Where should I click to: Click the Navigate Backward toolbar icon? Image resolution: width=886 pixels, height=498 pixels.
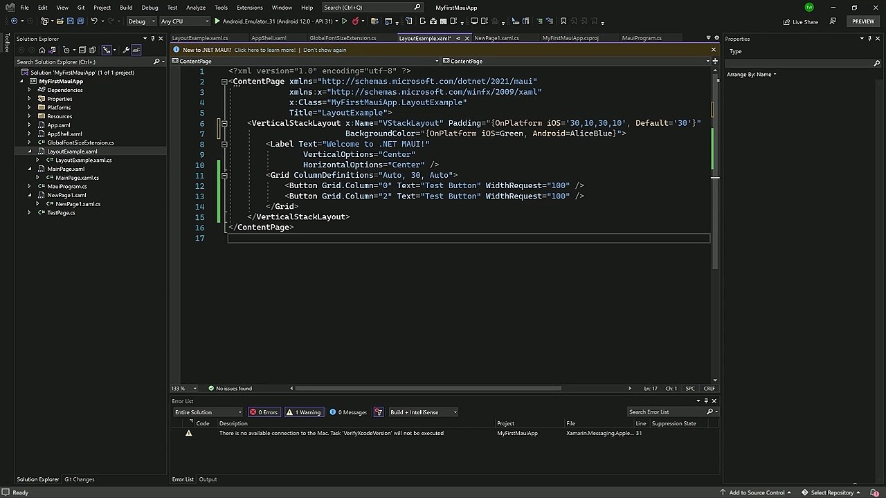coord(14,21)
